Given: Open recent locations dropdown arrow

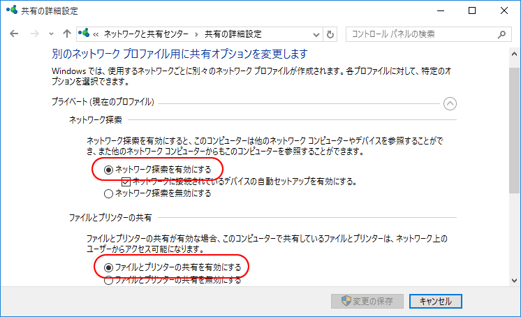Looking at the screenshot, I should click(51, 34).
